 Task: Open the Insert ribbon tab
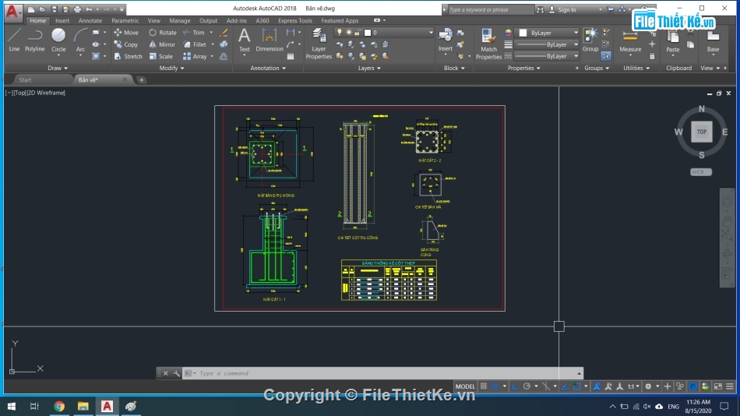coord(62,20)
